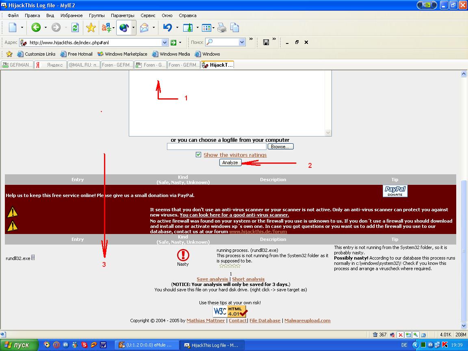The width and height of the screenshot is (468, 351).
Task: Toggle the 'Show the visitors ratings' checkbox
Action: tap(198, 155)
